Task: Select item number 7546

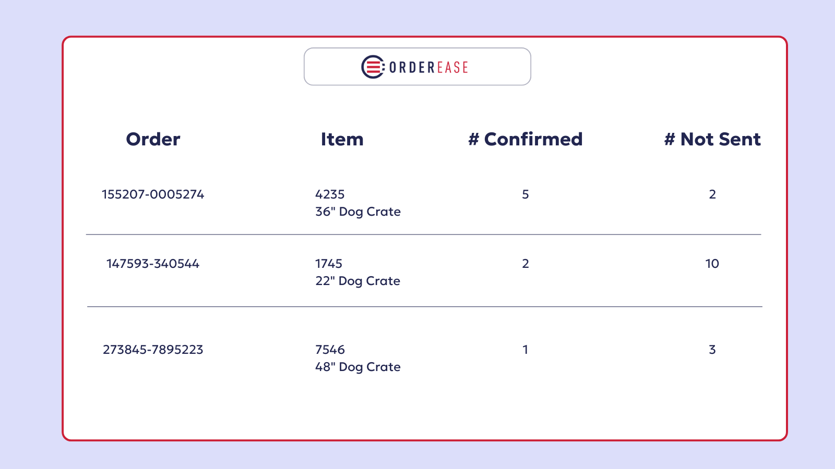Action: pos(330,350)
